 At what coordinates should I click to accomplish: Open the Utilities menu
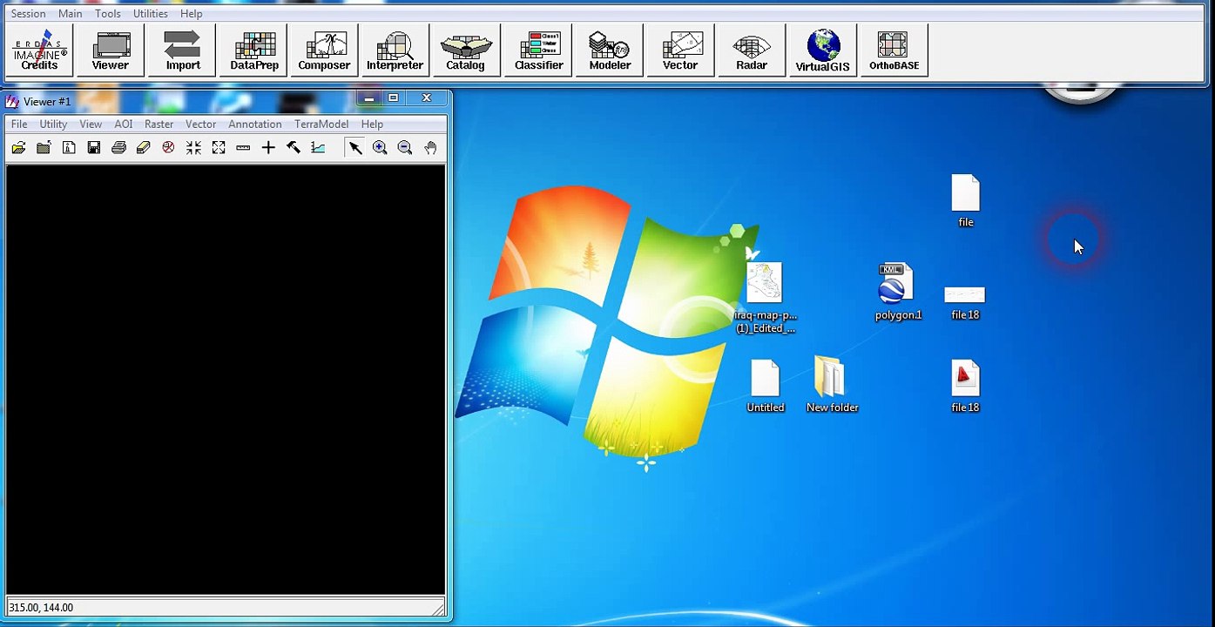click(x=151, y=14)
